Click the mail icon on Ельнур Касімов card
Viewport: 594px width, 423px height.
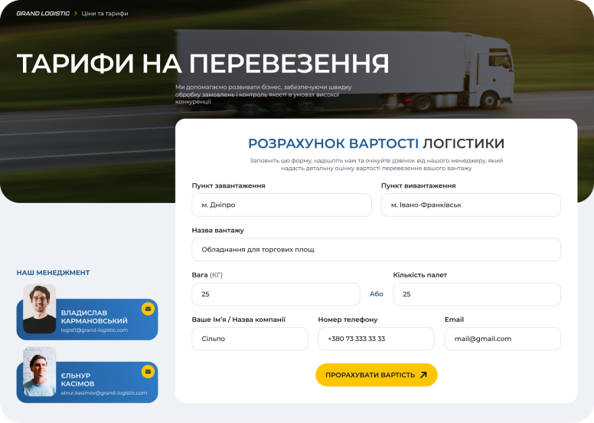(x=148, y=372)
